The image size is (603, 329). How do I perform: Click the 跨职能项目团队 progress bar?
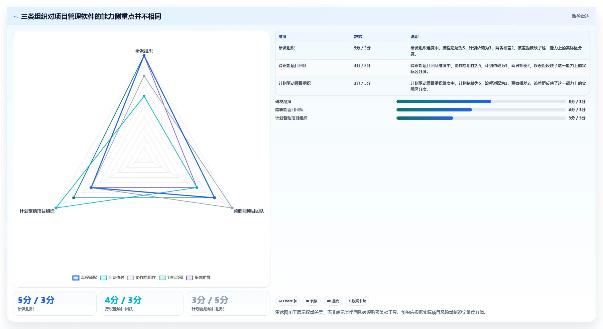pos(481,110)
